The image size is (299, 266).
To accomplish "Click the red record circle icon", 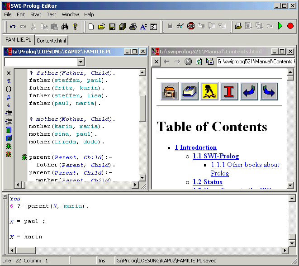I will tap(290, 26).
